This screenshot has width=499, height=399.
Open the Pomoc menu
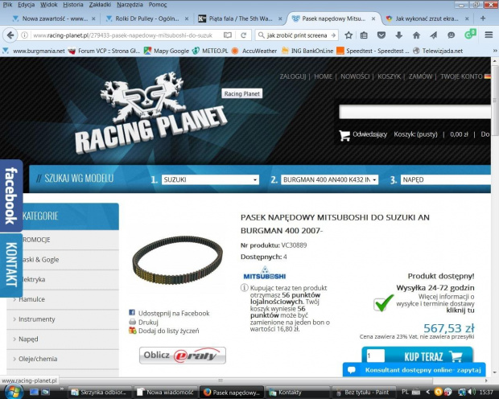[158, 5]
